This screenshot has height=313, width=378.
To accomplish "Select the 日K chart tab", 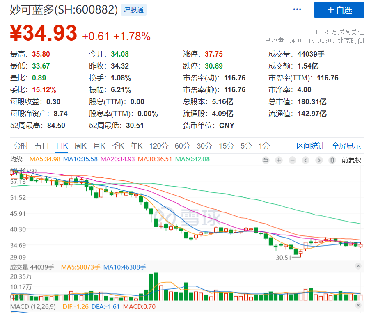I will click(x=62, y=146).
